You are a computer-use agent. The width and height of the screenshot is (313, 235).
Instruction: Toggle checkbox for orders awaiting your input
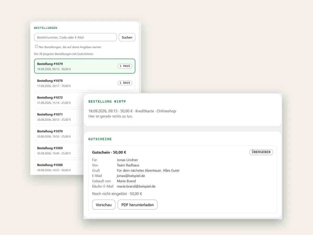point(37,47)
